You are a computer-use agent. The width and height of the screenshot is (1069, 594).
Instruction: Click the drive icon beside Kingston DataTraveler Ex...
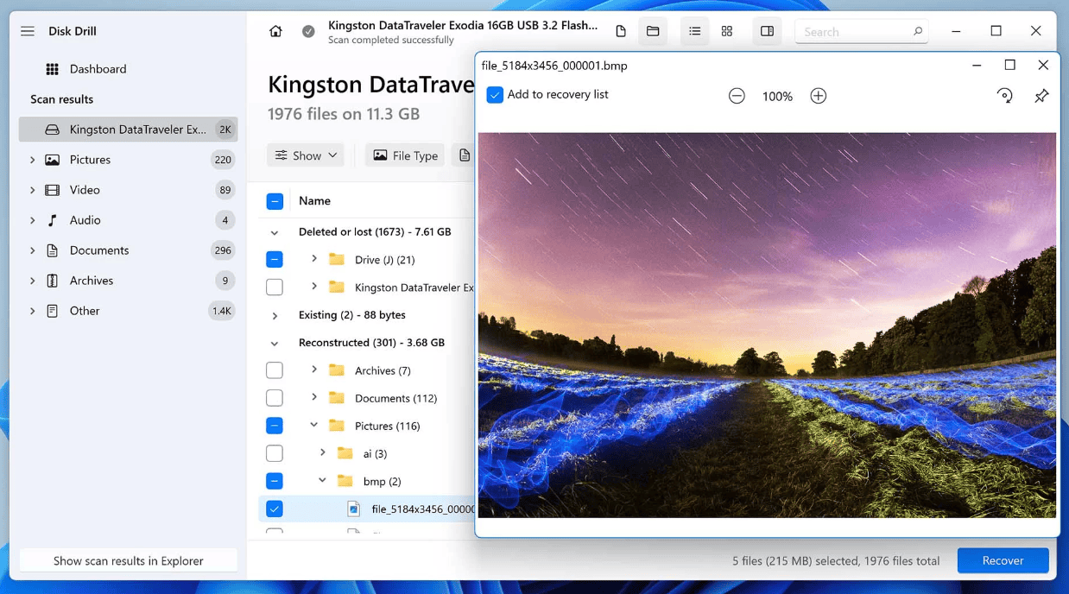[x=53, y=130]
